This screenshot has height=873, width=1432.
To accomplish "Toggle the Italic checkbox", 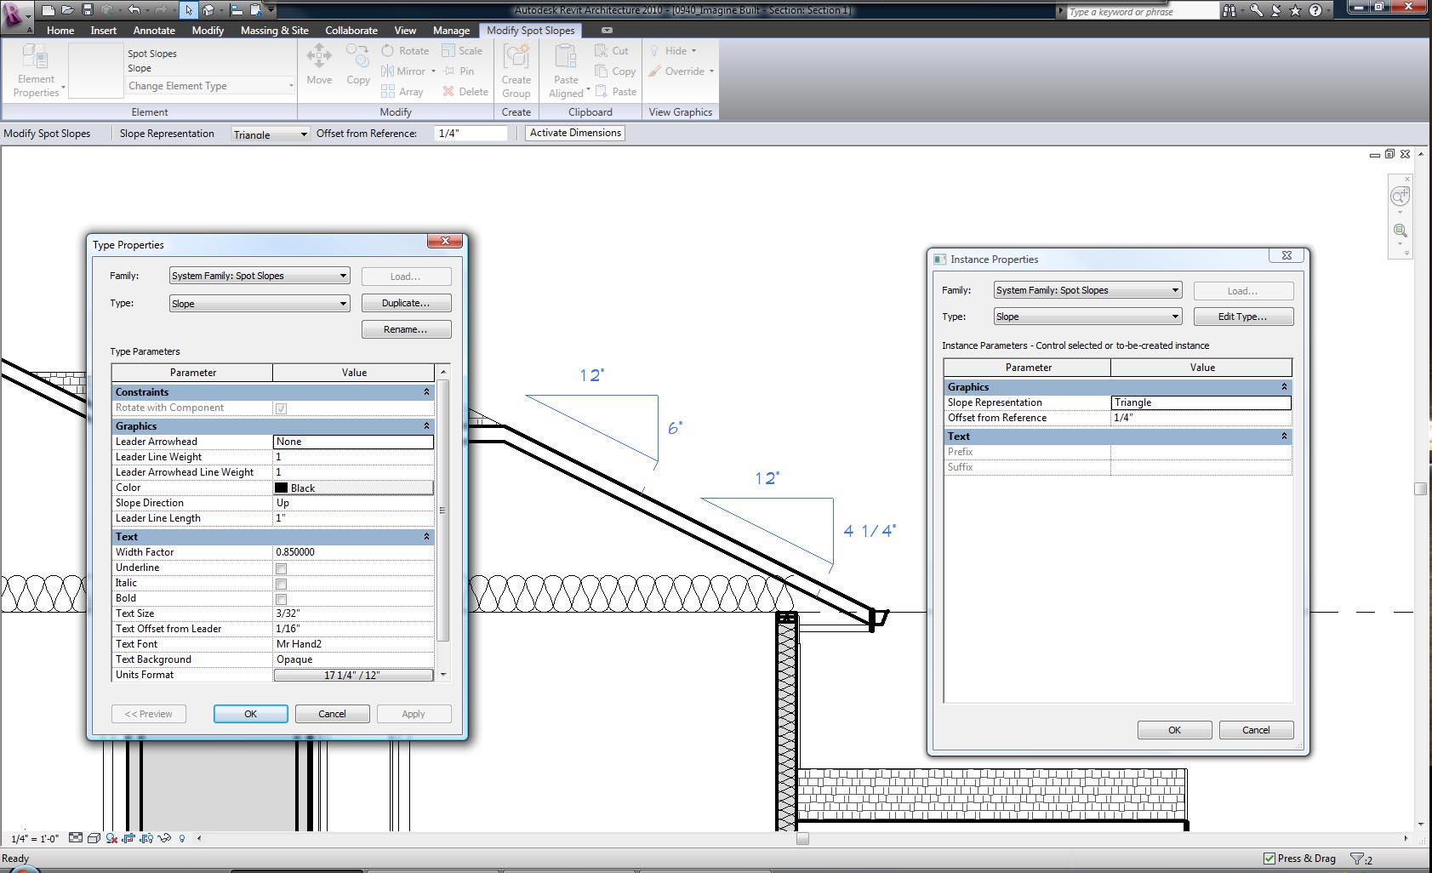I will click(x=281, y=584).
